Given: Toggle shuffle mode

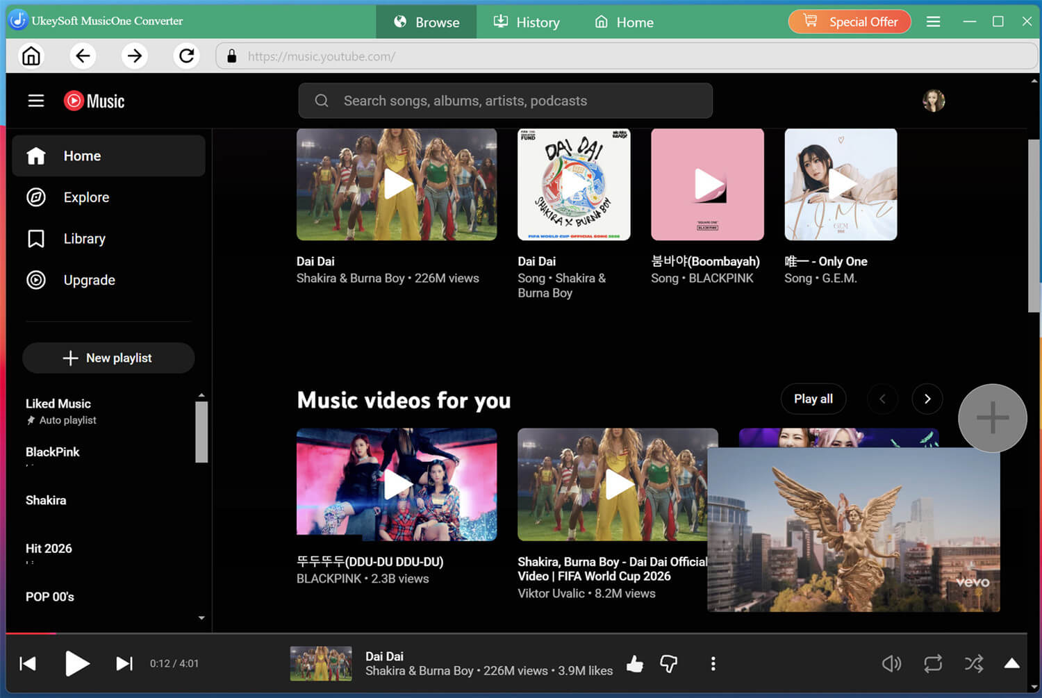Looking at the screenshot, I should [974, 663].
